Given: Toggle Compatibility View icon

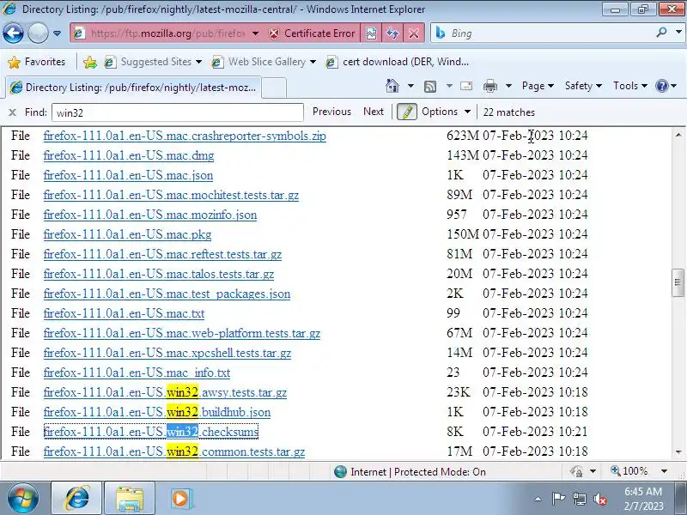Looking at the screenshot, I should [371, 33].
